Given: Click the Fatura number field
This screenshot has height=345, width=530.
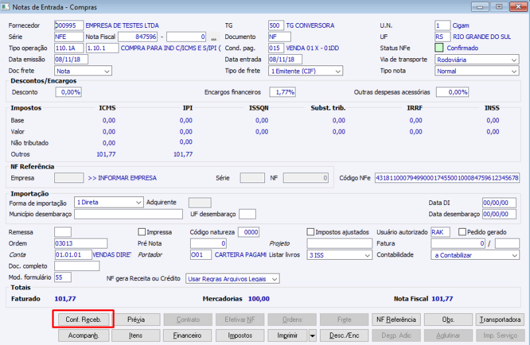Looking at the screenshot, I should point(458,243).
